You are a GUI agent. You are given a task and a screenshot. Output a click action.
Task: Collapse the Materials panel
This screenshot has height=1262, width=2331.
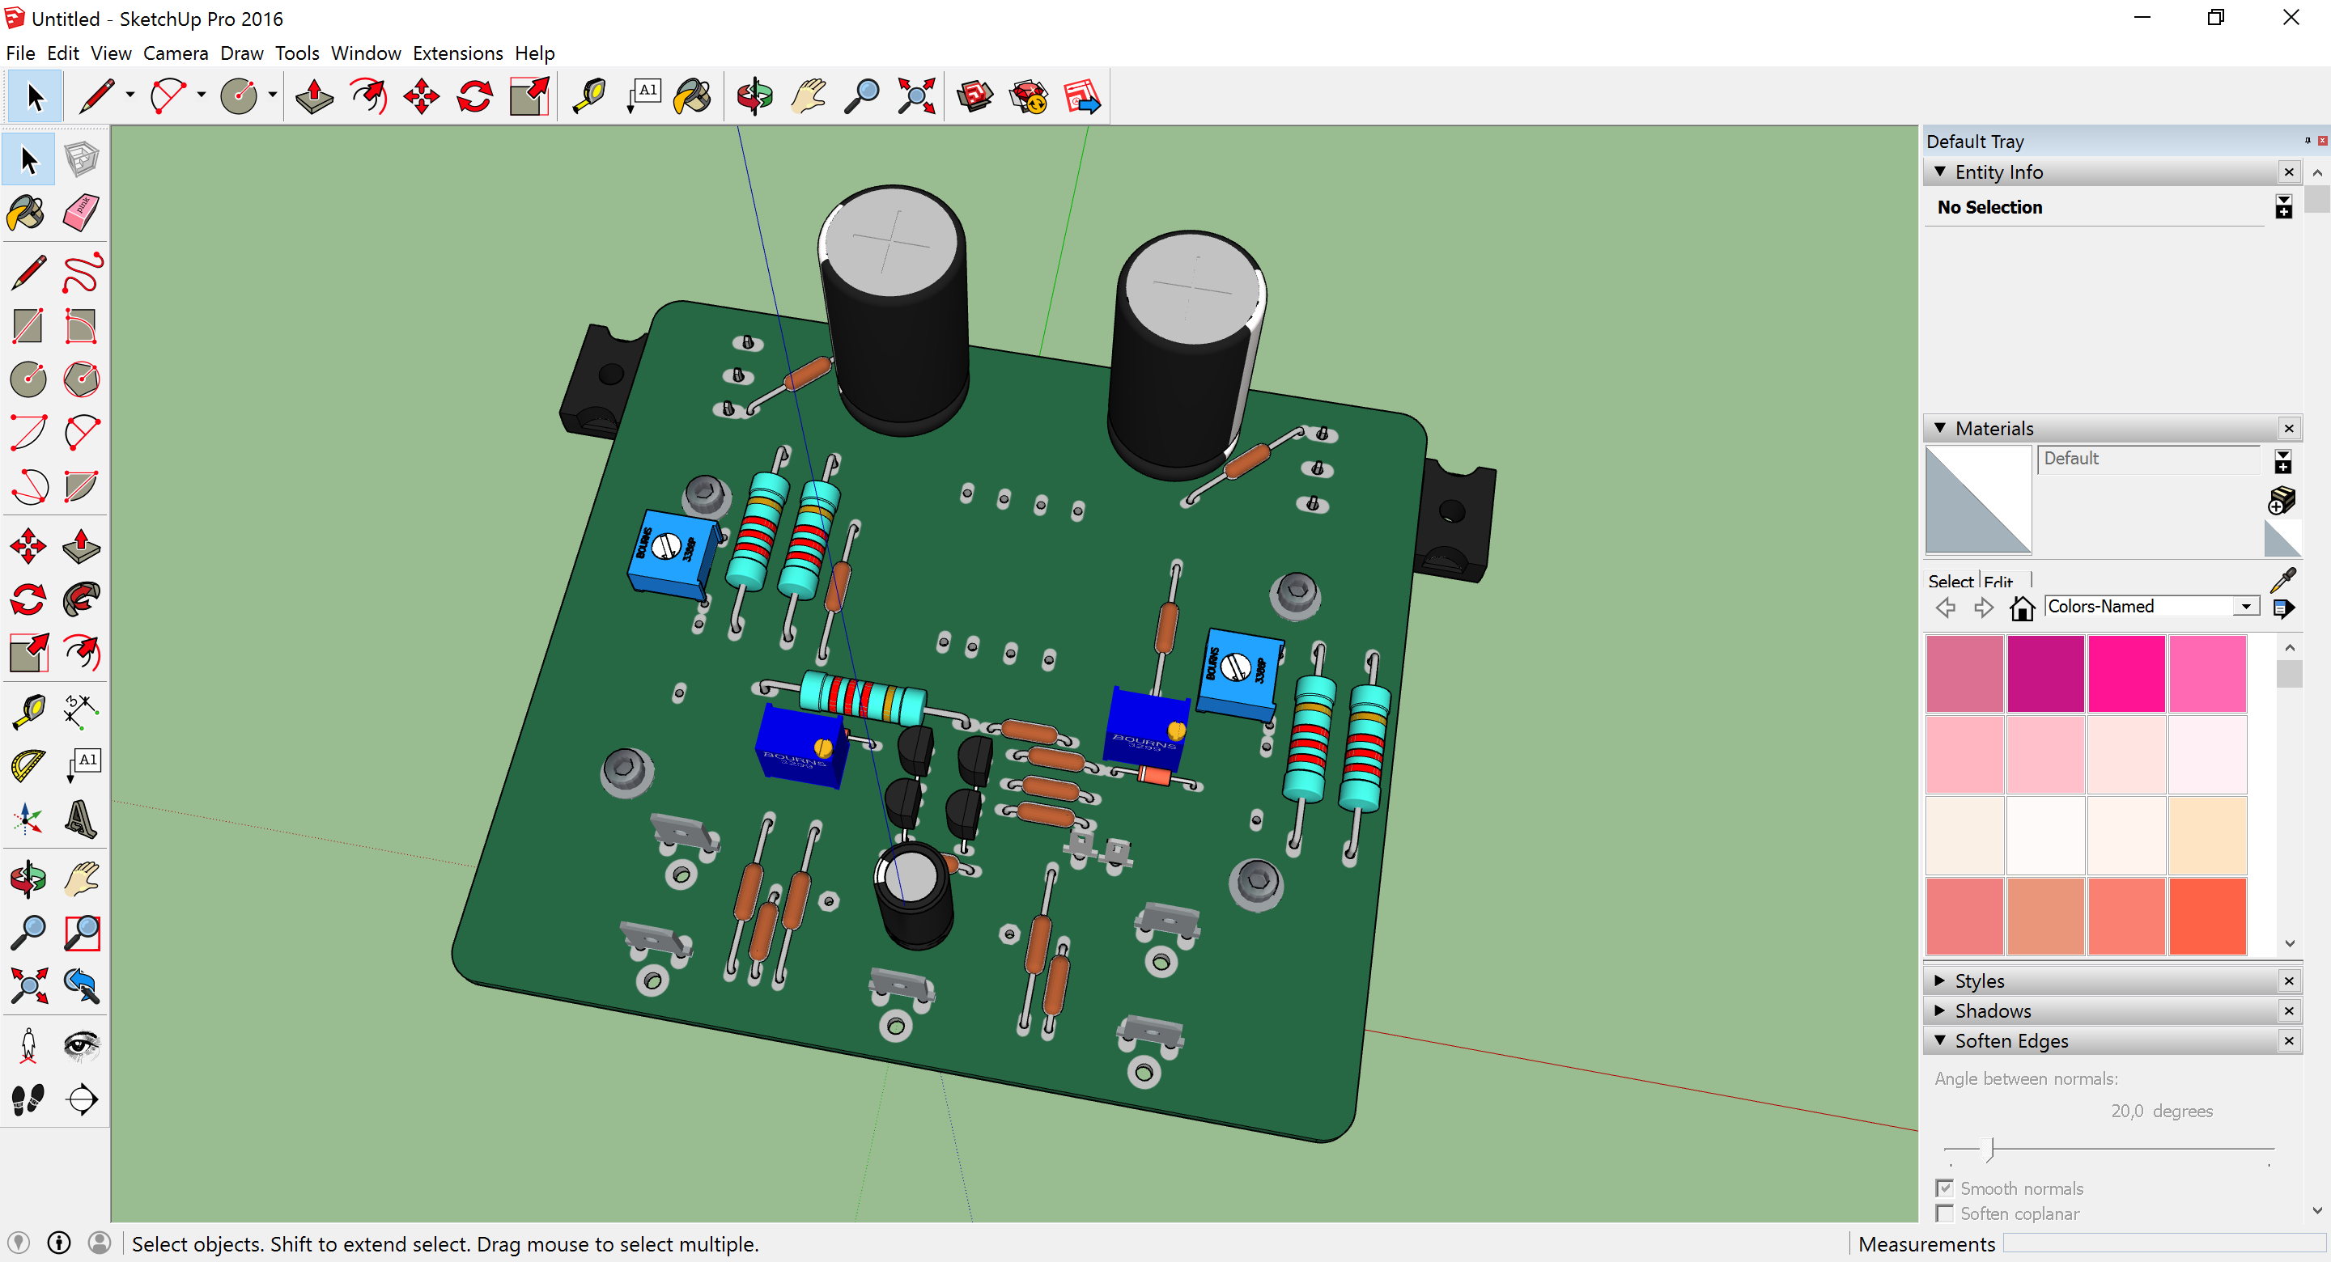[1939, 428]
